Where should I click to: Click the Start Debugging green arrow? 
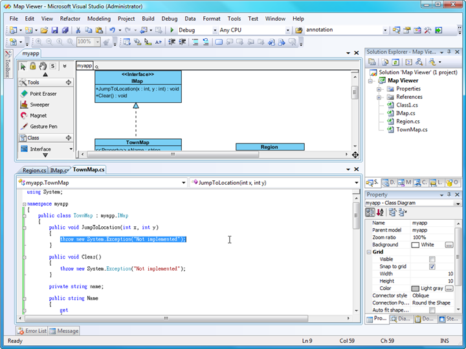pyautogui.click(x=172, y=30)
